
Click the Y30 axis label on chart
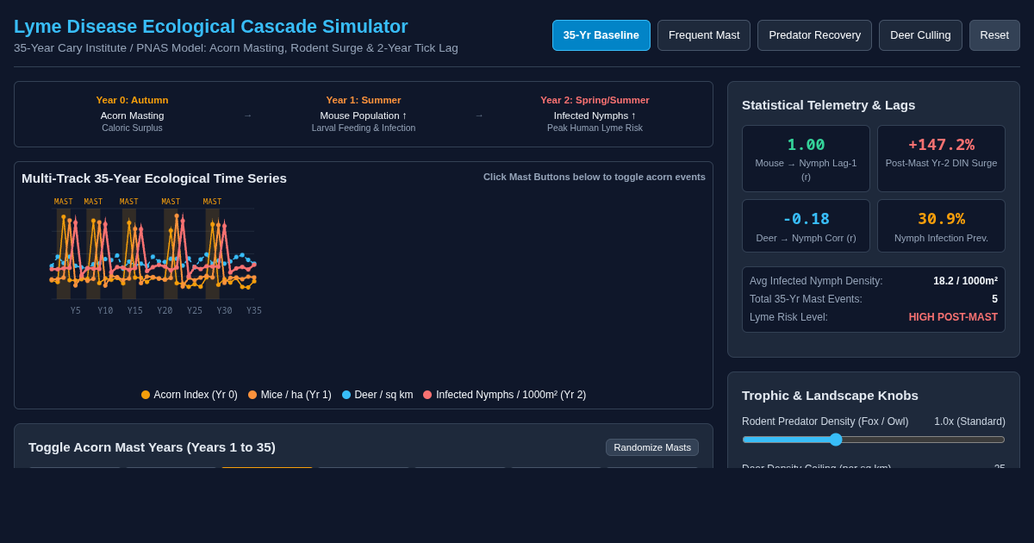pyautogui.click(x=225, y=311)
